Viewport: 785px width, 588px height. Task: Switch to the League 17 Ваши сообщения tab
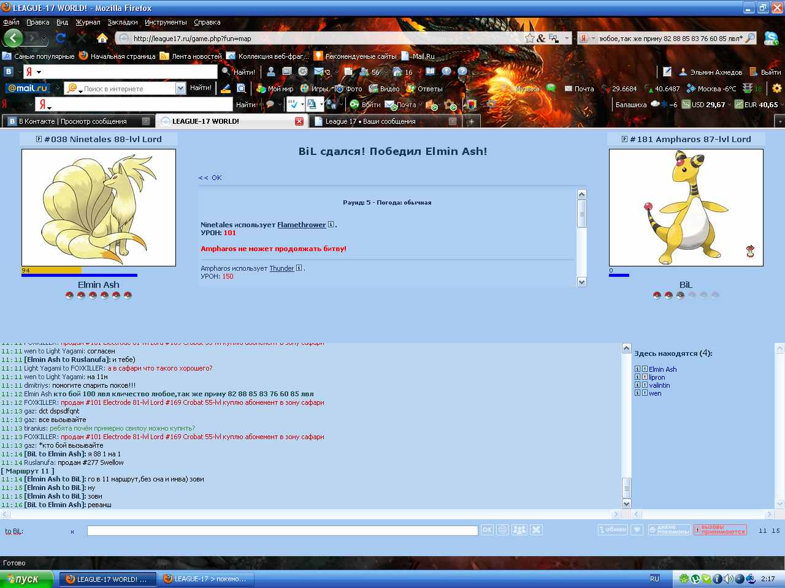[385, 121]
